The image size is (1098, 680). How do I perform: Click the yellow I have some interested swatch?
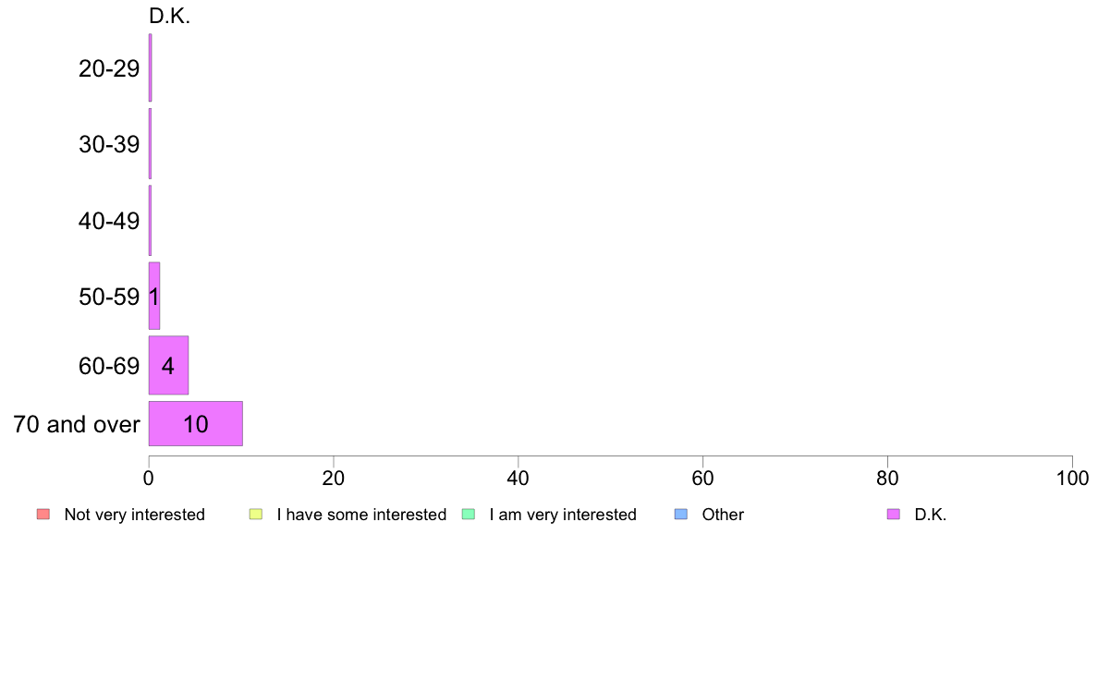(x=256, y=514)
